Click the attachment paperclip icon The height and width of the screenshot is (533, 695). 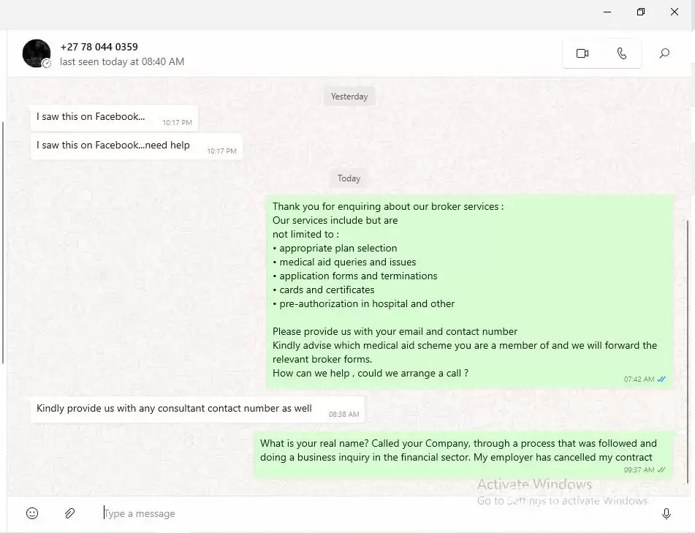pyautogui.click(x=69, y=513)
